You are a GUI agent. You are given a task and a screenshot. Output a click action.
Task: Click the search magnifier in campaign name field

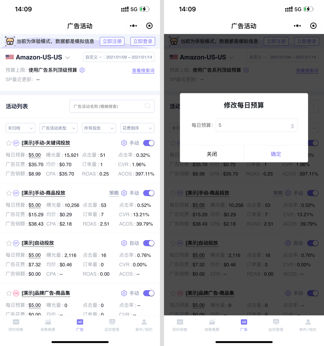[148, 106]
